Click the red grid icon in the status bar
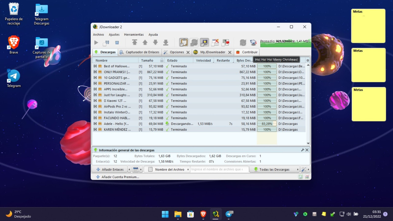The width and height of the screenshot is (393, 221). tap(307, 177)
